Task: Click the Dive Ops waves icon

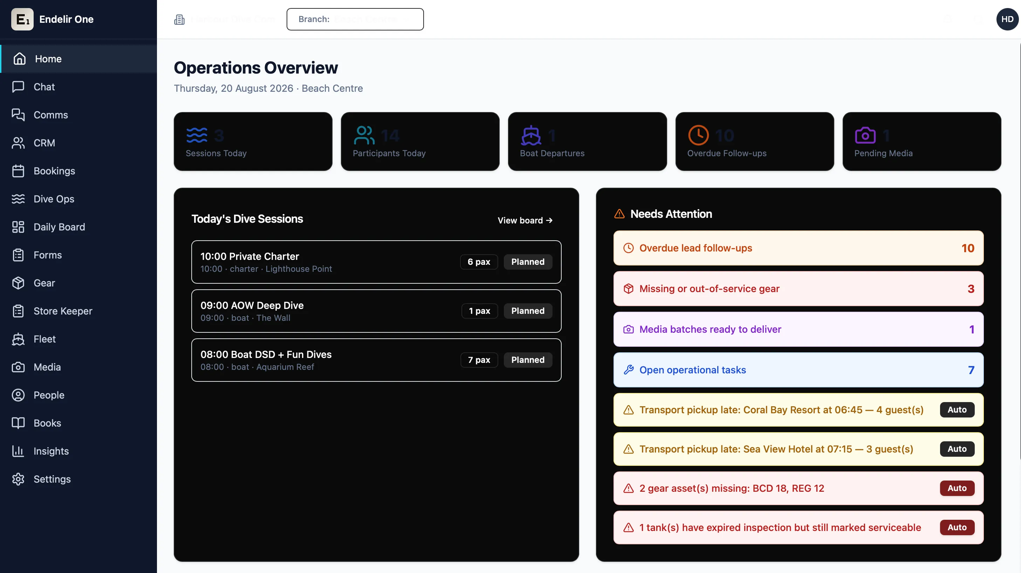Action: 18,199
